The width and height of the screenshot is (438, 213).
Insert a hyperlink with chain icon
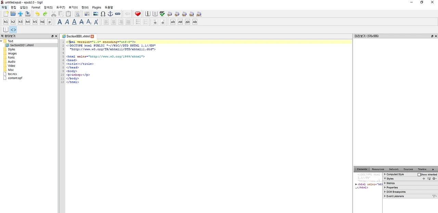(118, 14)
